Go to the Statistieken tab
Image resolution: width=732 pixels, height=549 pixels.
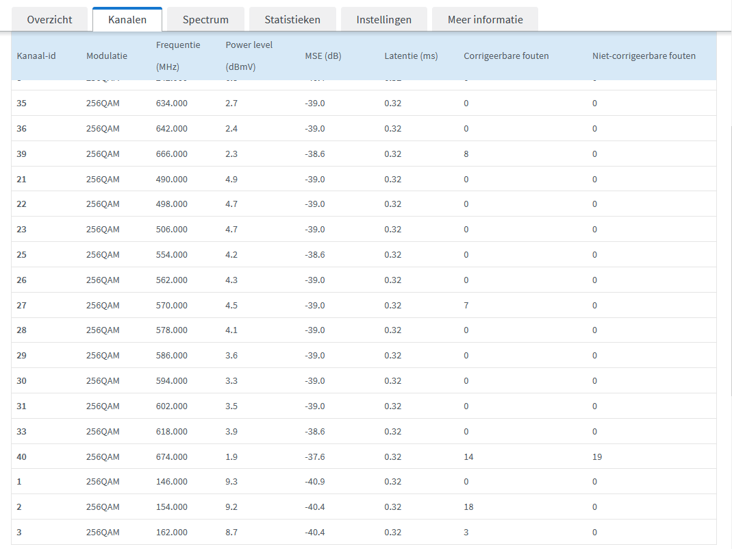click(292, 19)
